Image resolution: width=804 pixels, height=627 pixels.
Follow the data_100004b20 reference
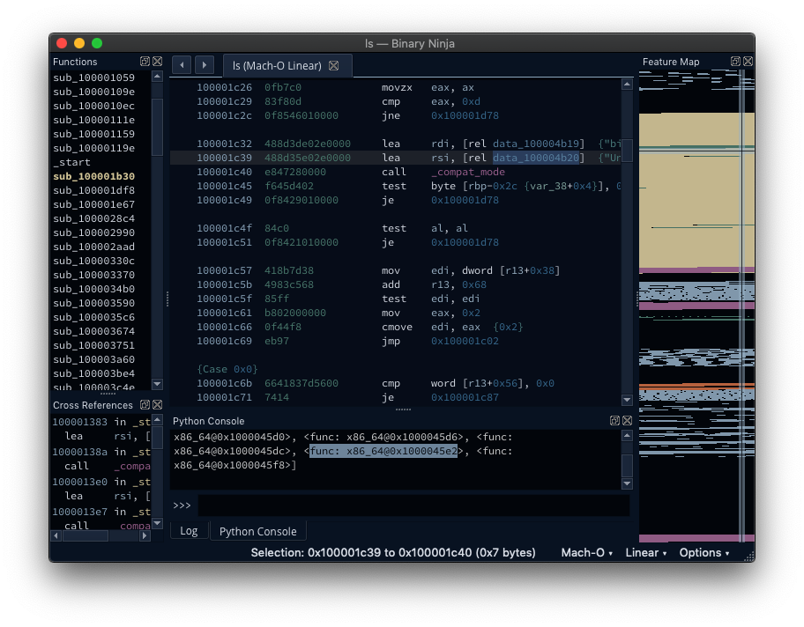[536, 158]
